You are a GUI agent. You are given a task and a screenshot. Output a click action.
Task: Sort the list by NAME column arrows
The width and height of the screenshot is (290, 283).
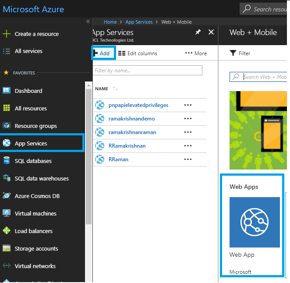(115, 88)
